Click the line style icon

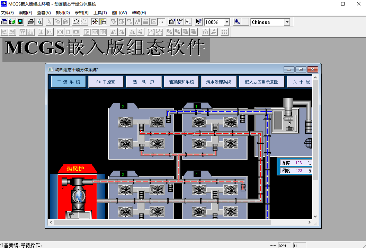[145, 22]
